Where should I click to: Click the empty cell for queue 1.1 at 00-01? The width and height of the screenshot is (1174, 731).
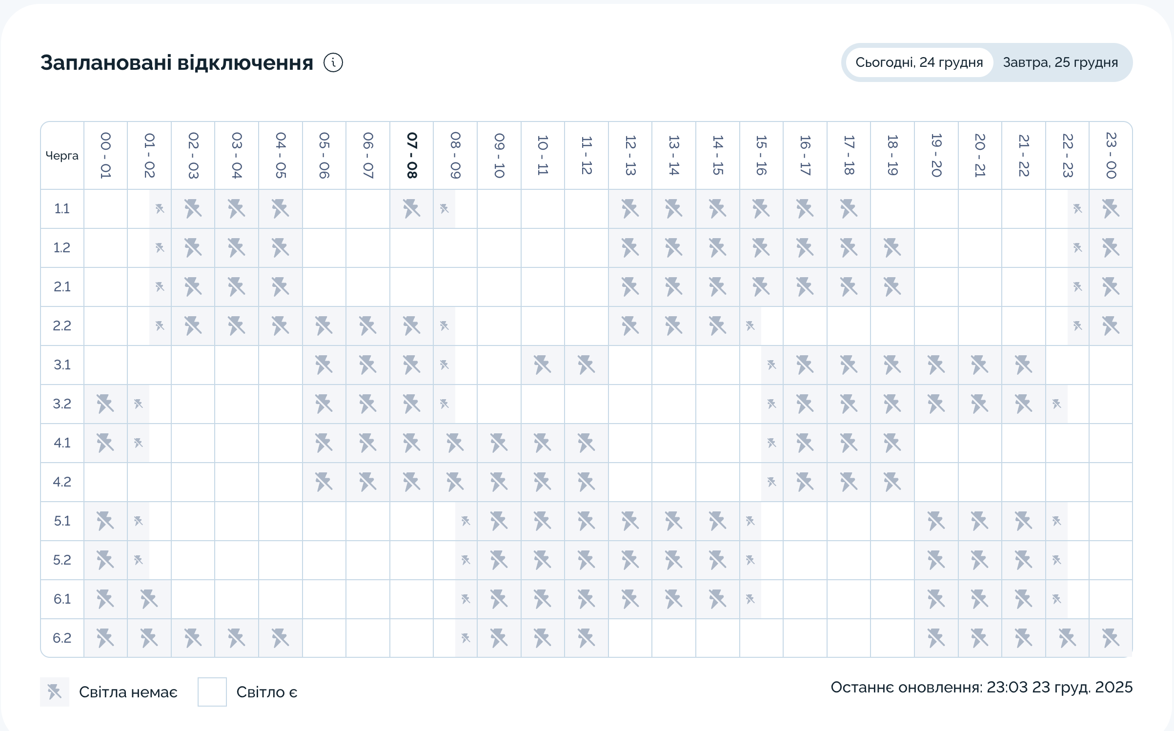coord(105,209)
